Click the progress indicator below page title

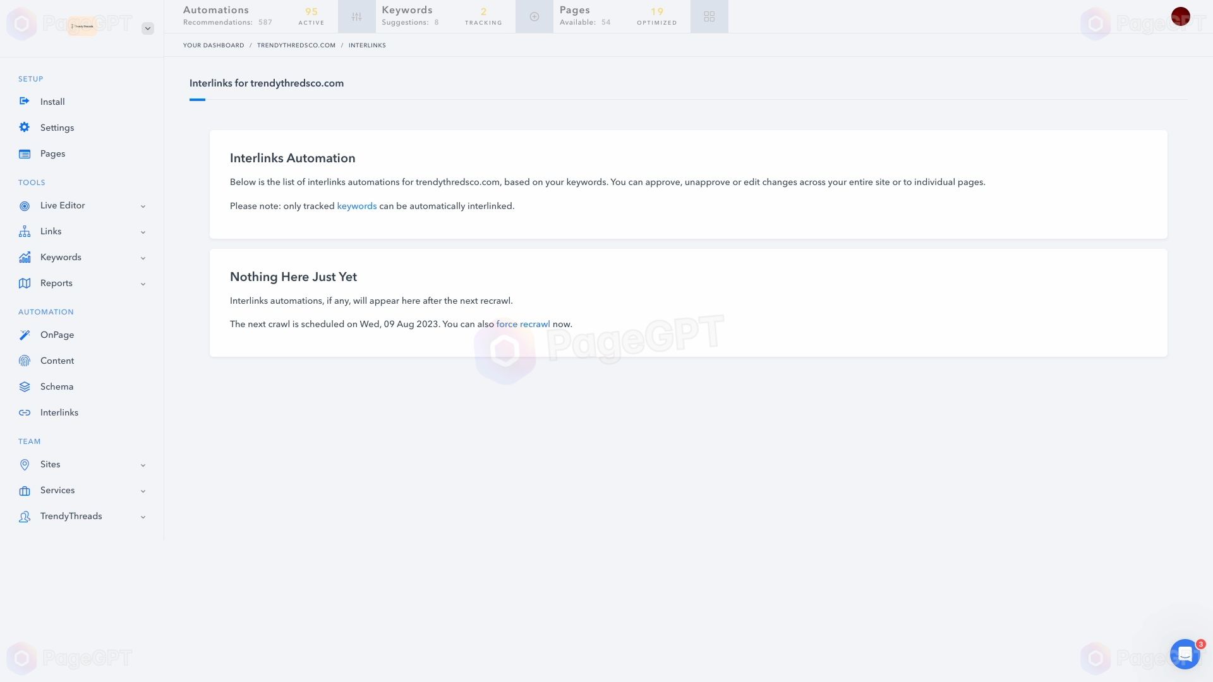pyautogui.click(x=198, y=100)
